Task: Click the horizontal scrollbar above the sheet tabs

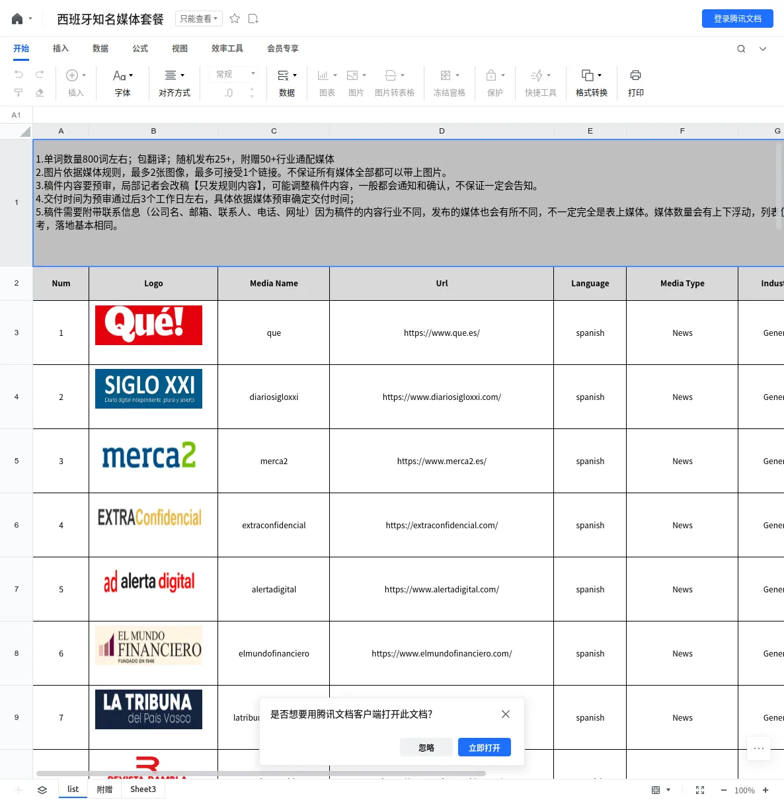Action: [261, 773]
